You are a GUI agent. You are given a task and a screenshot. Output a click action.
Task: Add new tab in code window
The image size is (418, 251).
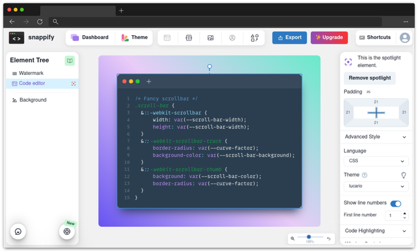pos(149,81)
